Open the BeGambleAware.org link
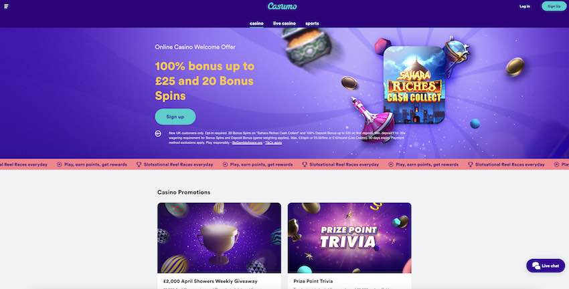Viewport: 569px width, 289px height. pos(247,143)
